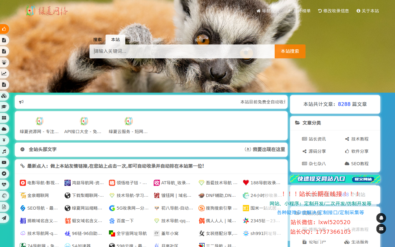Open 修改收录信息 in the top menu

coord(334,11)
